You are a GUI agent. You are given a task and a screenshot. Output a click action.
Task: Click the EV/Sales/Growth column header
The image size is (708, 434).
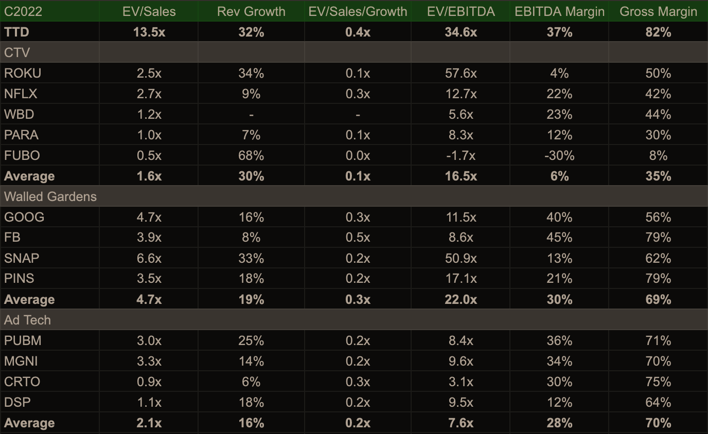tap(358, 12)
